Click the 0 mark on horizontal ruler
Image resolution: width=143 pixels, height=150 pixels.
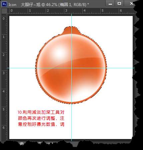coord(12,11)
